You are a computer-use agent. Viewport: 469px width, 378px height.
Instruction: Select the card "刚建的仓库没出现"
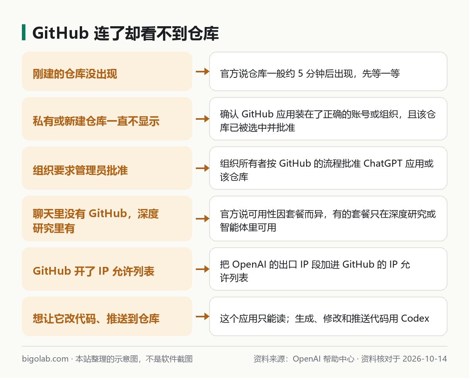click(107, 72)
